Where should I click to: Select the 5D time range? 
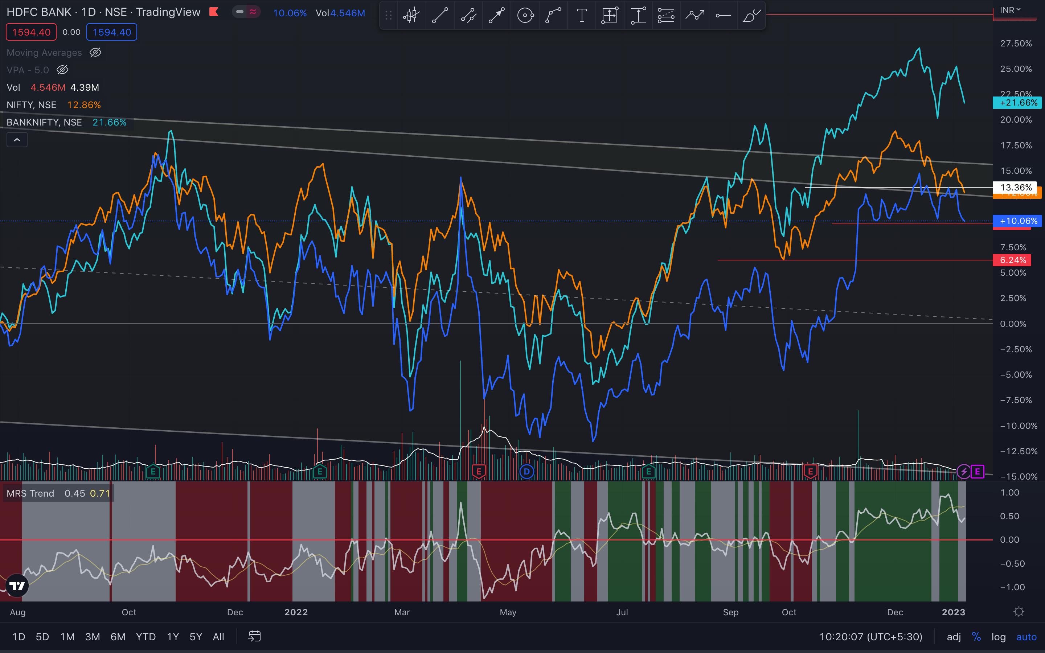tap(42, 637)
